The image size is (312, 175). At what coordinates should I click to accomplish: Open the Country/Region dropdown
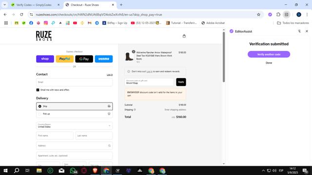tap(75, 125)
